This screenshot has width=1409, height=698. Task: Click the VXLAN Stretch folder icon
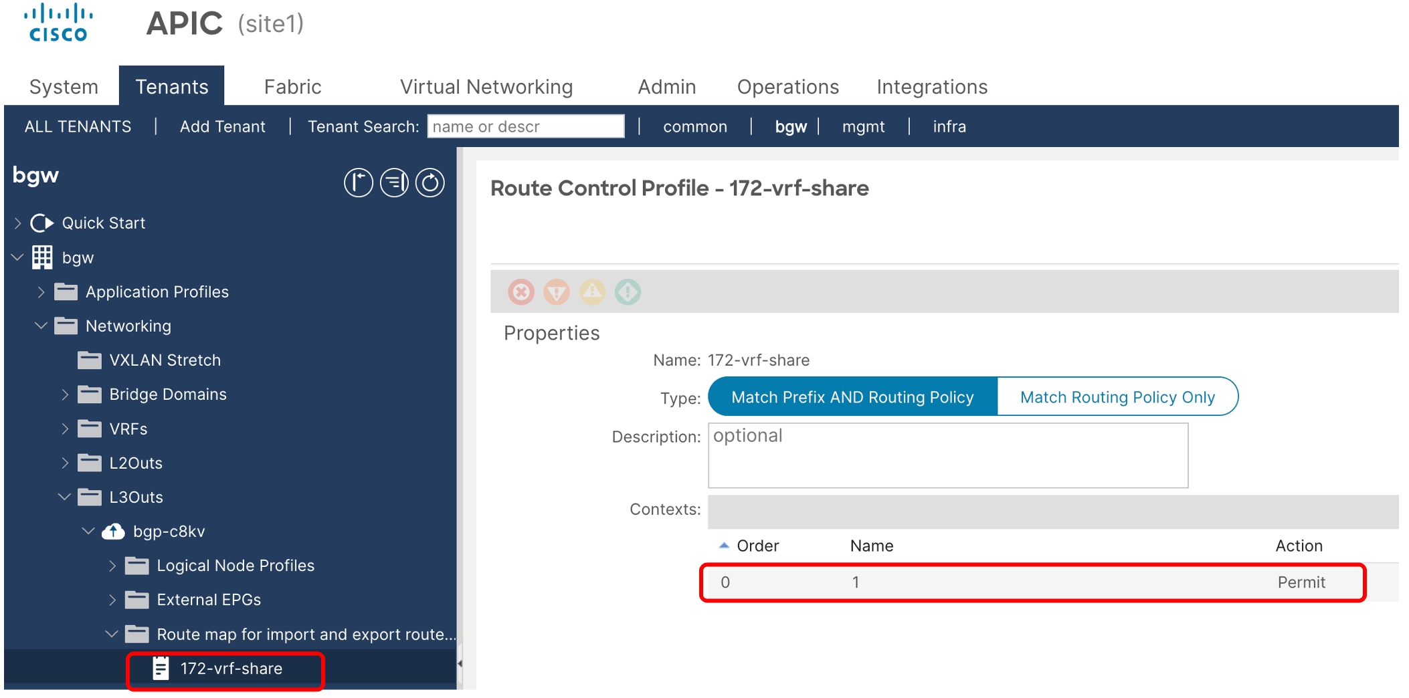coord(90,360)
